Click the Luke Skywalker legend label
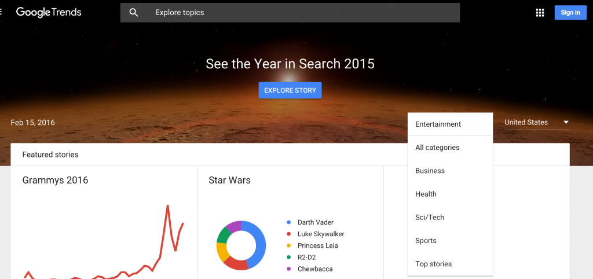 pyautogui.click(x=321, y=234)
